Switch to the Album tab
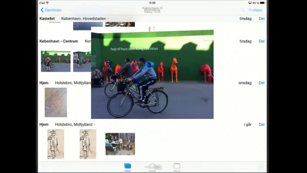Image resolution: width=307 pixels, height=173 pixels. [x=177, y=167]
